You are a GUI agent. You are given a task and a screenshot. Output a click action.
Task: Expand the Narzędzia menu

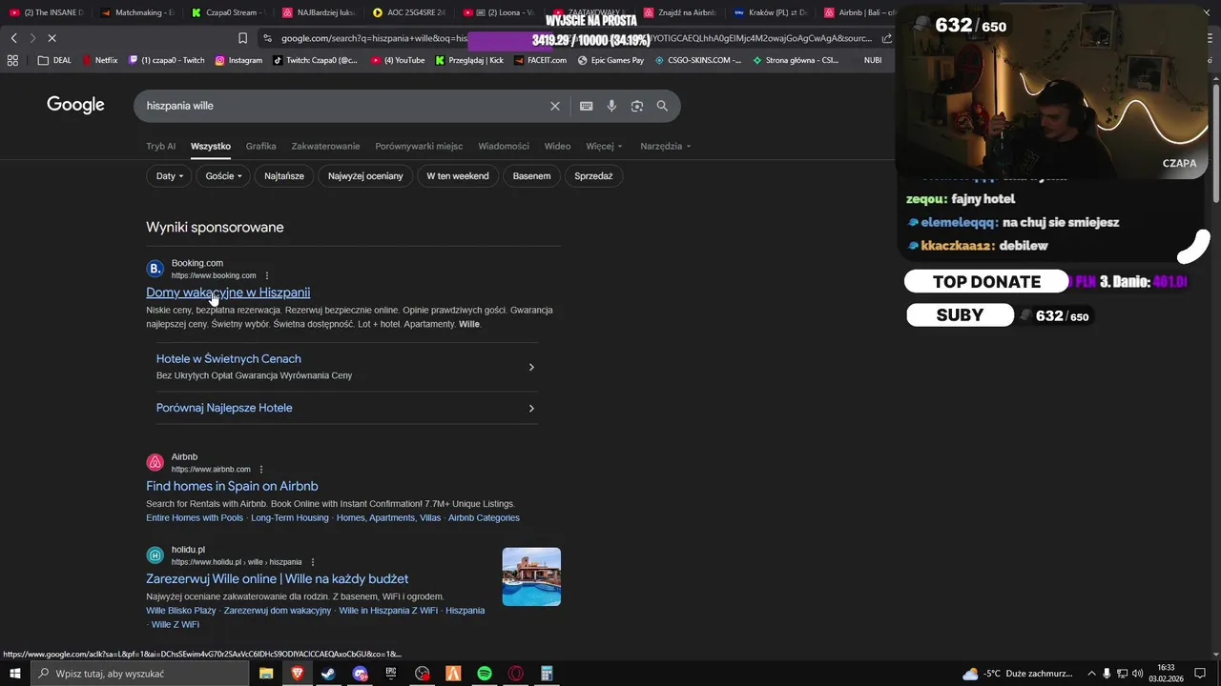[x=666, y=146]
